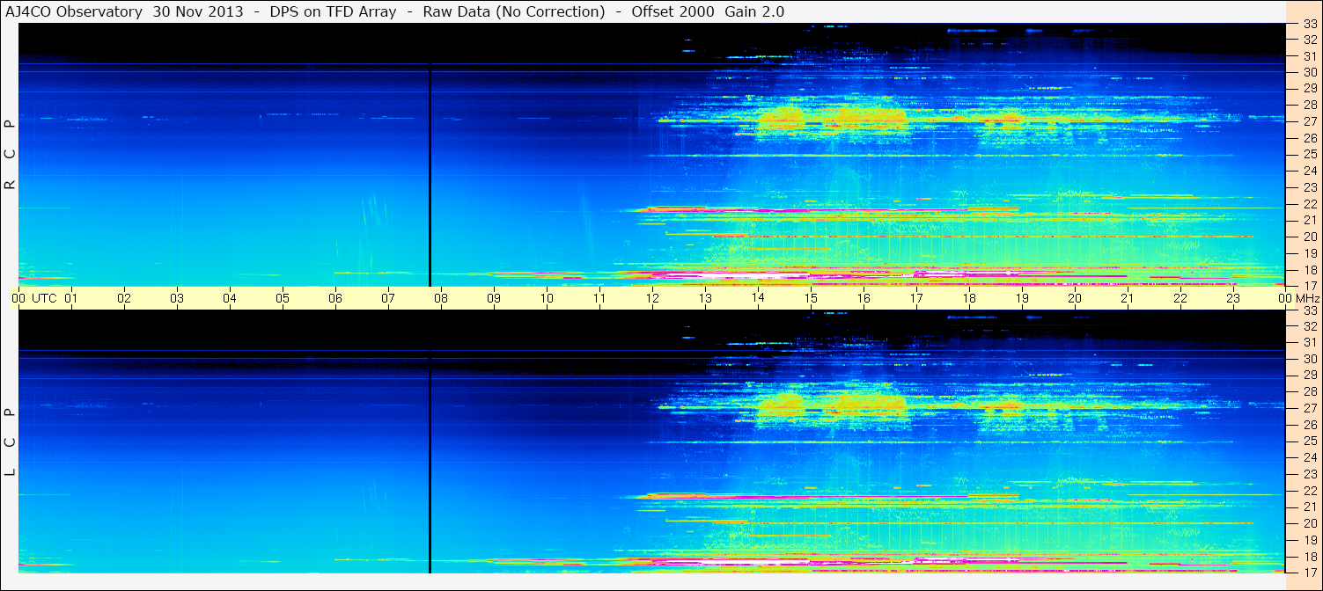Click LCP panel 26 MHz scale label
Screen dimensions: 1323x591
(x=1310, y=425)
